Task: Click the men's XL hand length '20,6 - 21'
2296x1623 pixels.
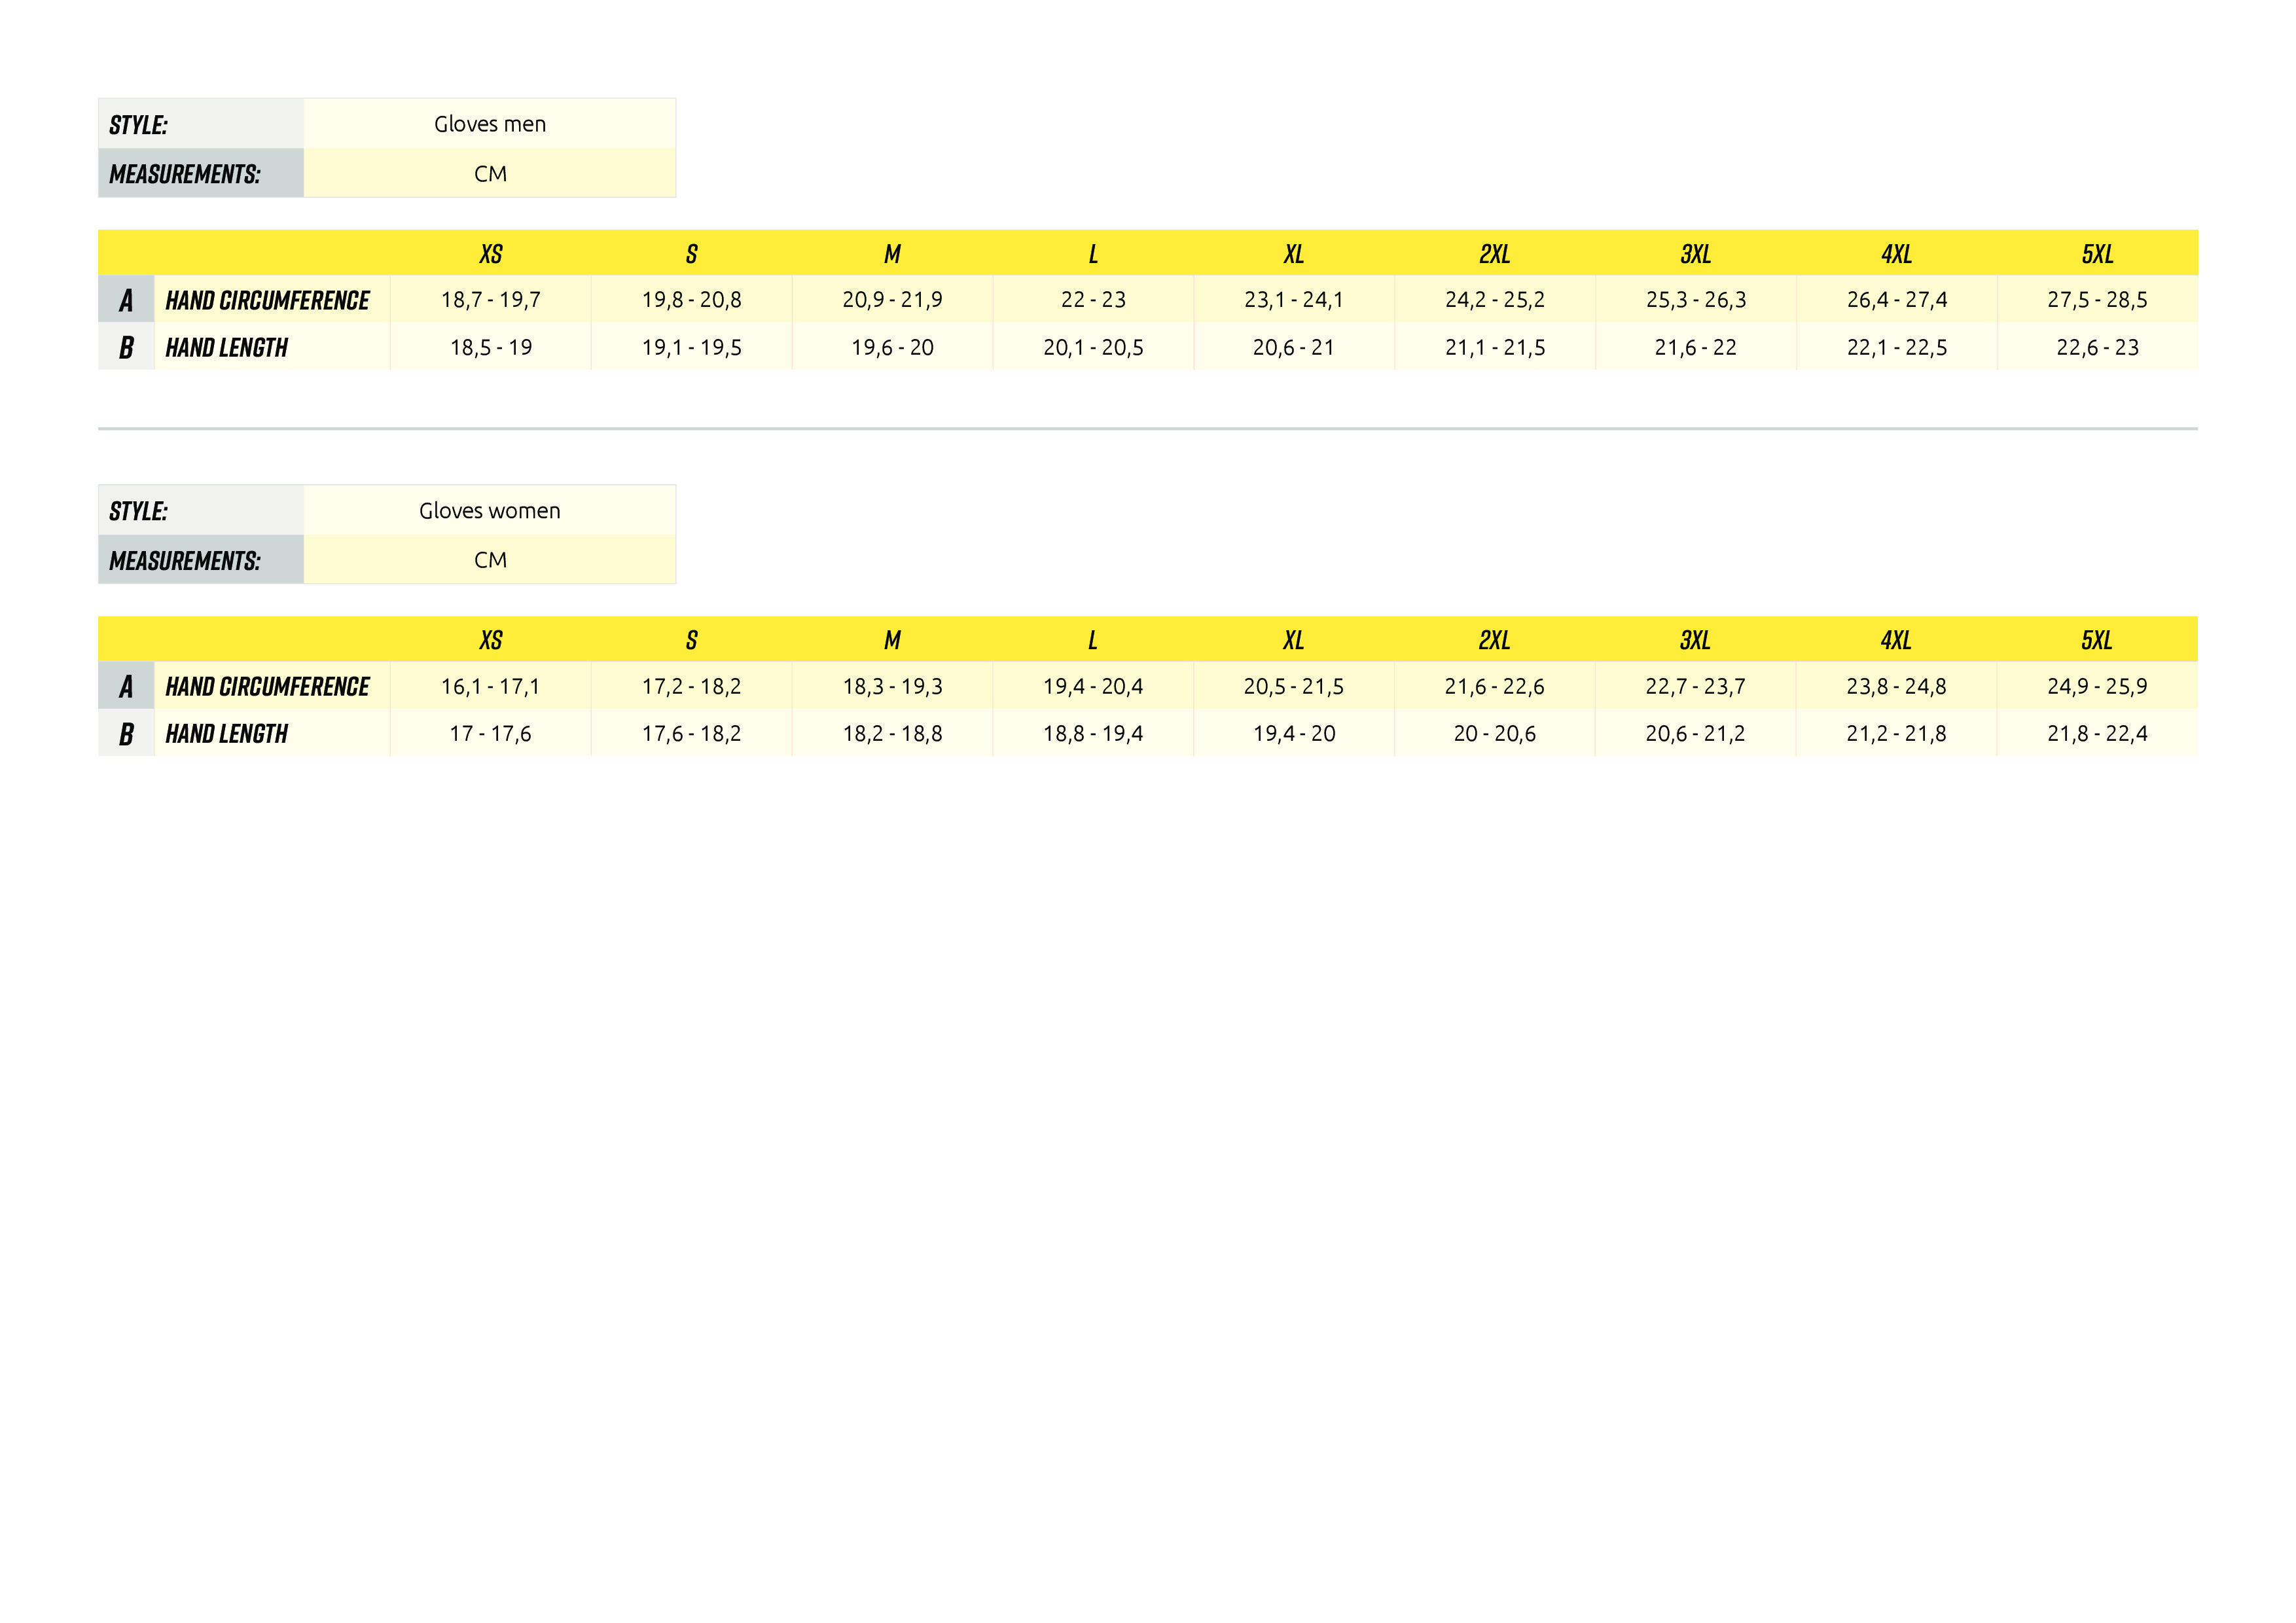Action: [x=1294, y=347]
